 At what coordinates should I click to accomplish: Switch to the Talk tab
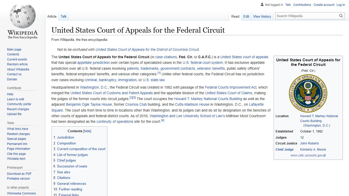pyautogui.click(x=64, y=16)
